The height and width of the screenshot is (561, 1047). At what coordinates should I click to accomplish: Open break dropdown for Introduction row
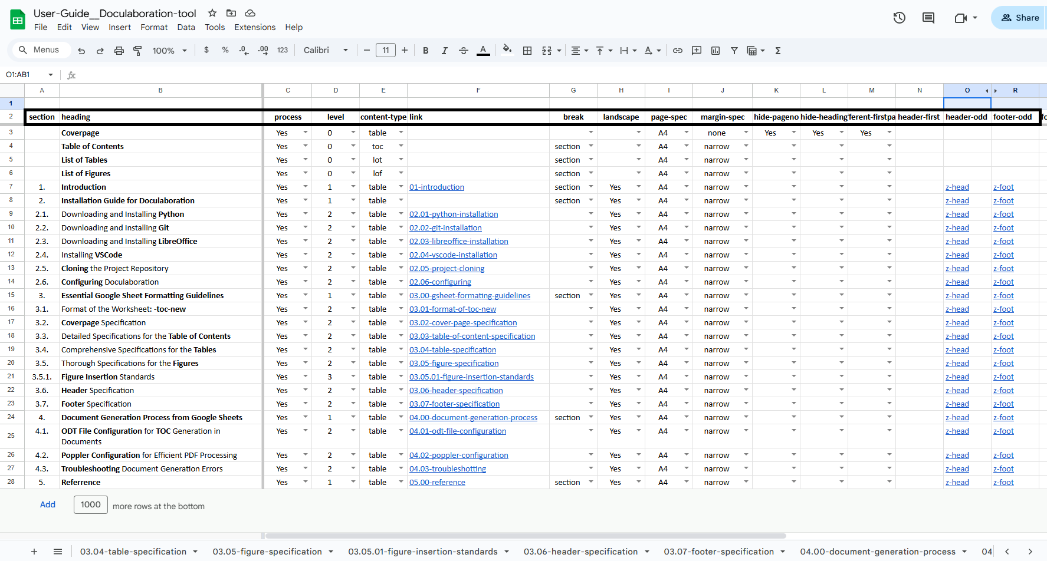(x=591, y=187)
